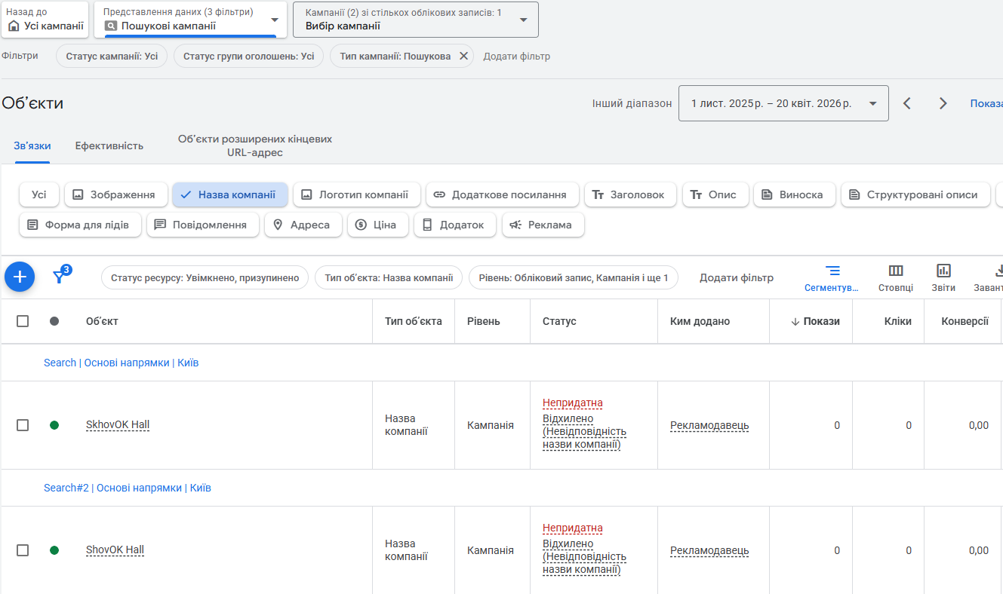Open Об'єкти розширених кінцевих URL-адрес tab
The image size is (1003, 594).
pos(254,145)
